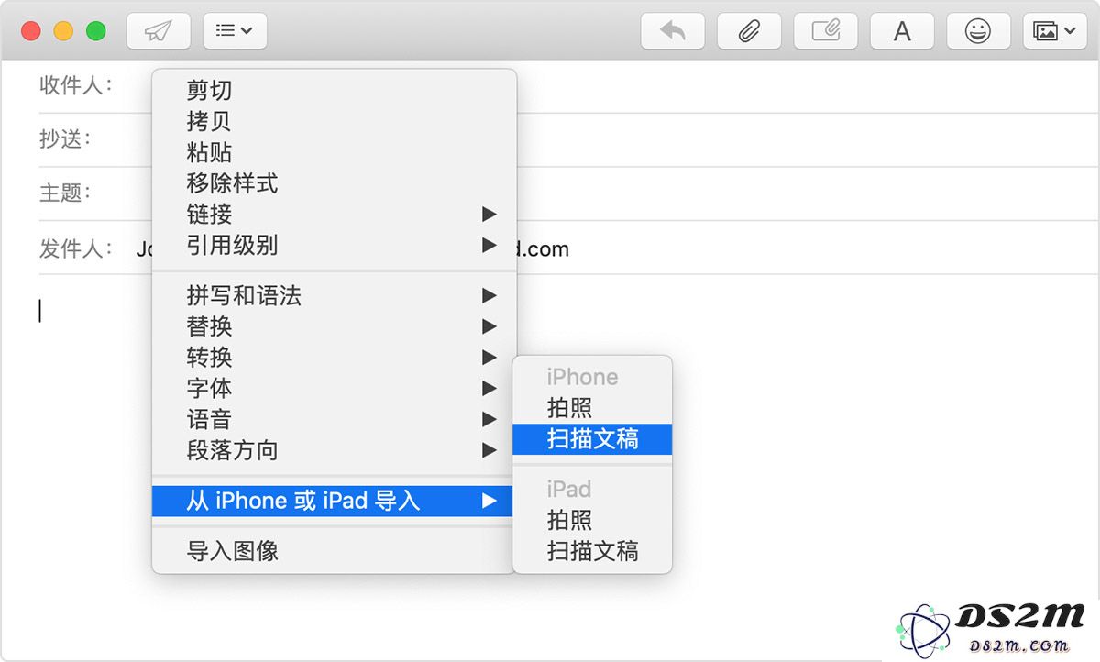
Task: Click the green zoom window button
Action: (95, 31)
